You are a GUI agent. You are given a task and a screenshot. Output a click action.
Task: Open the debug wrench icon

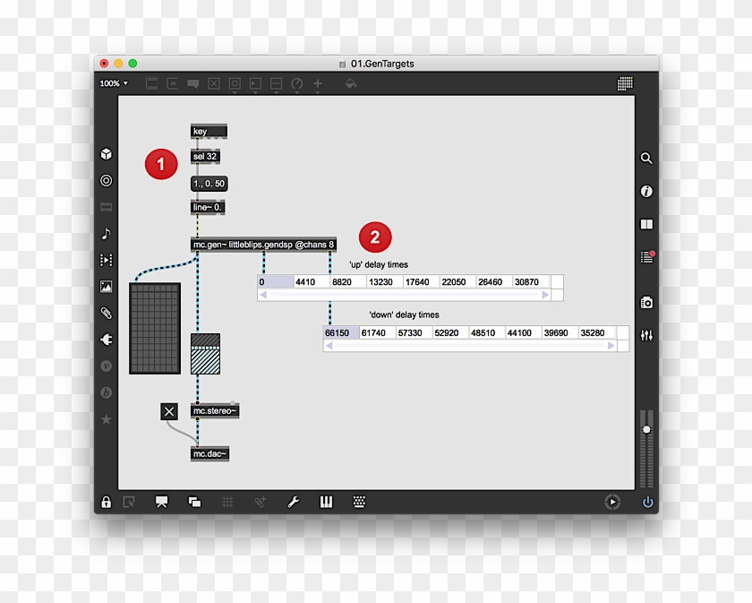click(293, 502)
